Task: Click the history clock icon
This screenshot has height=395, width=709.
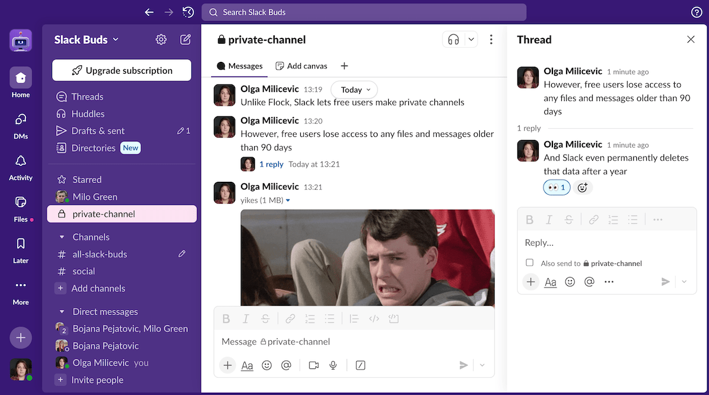Action: 188,12
